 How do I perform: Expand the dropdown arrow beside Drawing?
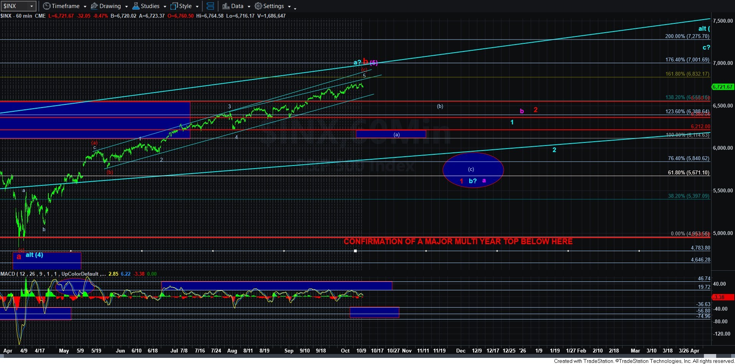click(126, 7)
